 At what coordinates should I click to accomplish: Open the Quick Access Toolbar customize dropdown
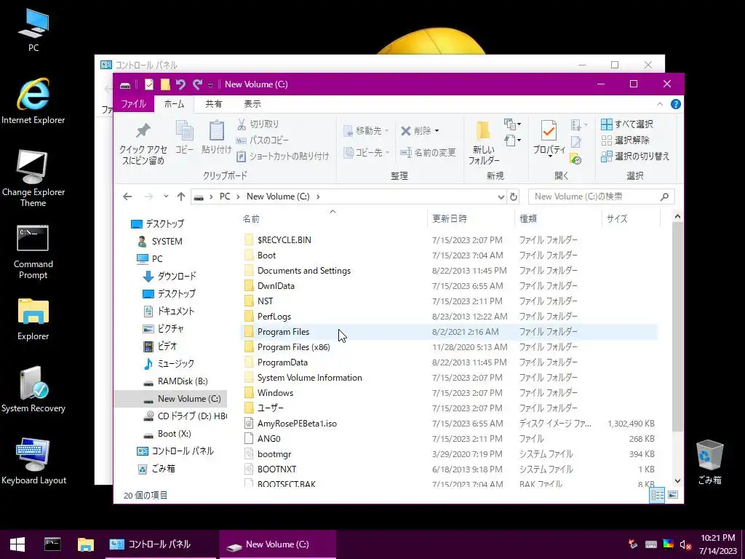click(x=210, y=86)
